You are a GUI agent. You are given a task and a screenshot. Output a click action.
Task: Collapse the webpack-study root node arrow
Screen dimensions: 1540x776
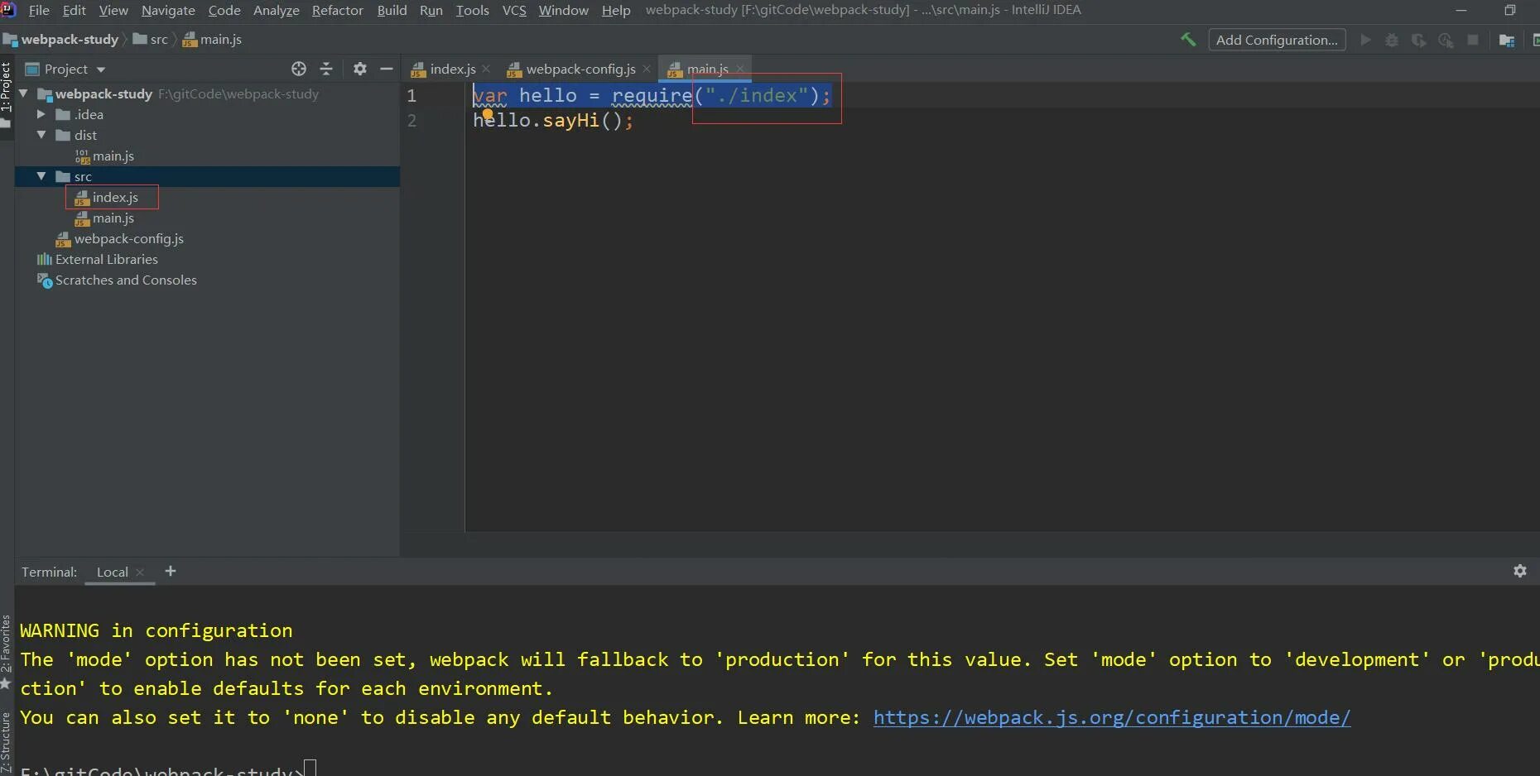(24, 93)
